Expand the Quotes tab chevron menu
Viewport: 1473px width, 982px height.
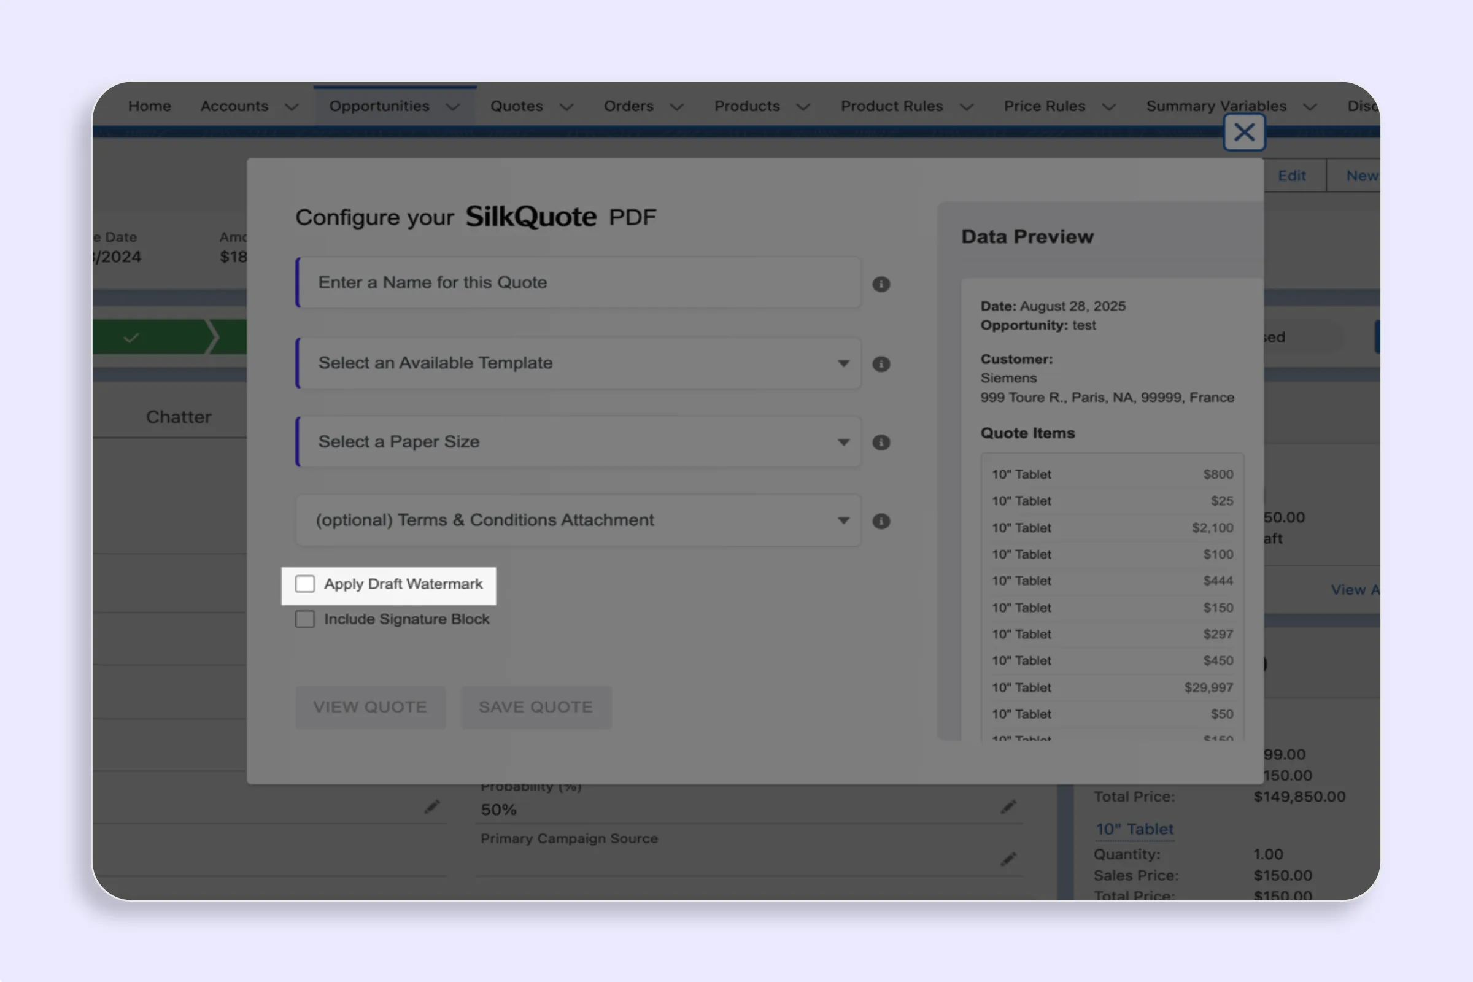(x=566, y=107)
